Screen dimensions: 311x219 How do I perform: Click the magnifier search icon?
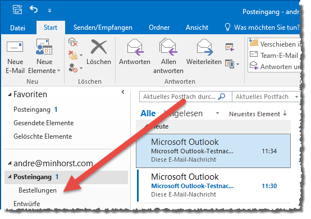click(x=222, y=97)
